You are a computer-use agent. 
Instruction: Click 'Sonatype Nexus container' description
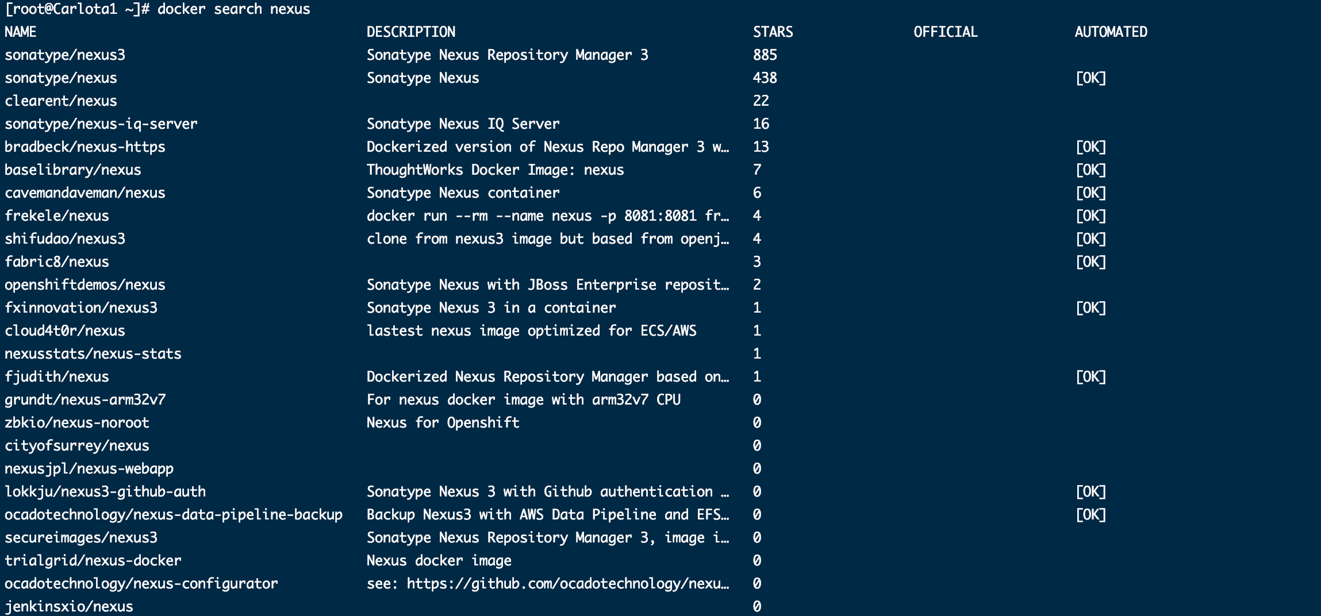point(463,193)
